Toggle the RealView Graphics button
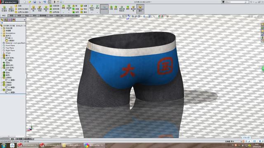The width and height of the screenshot is (264, 148). (x=140, y=9)
